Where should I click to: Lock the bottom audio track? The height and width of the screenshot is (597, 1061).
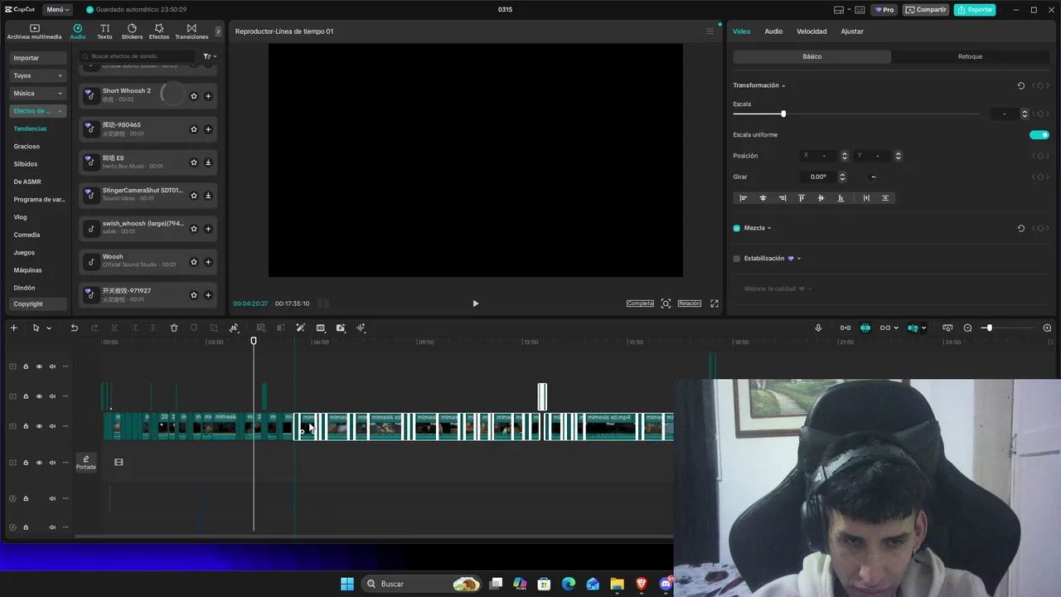tap(26, 527)
